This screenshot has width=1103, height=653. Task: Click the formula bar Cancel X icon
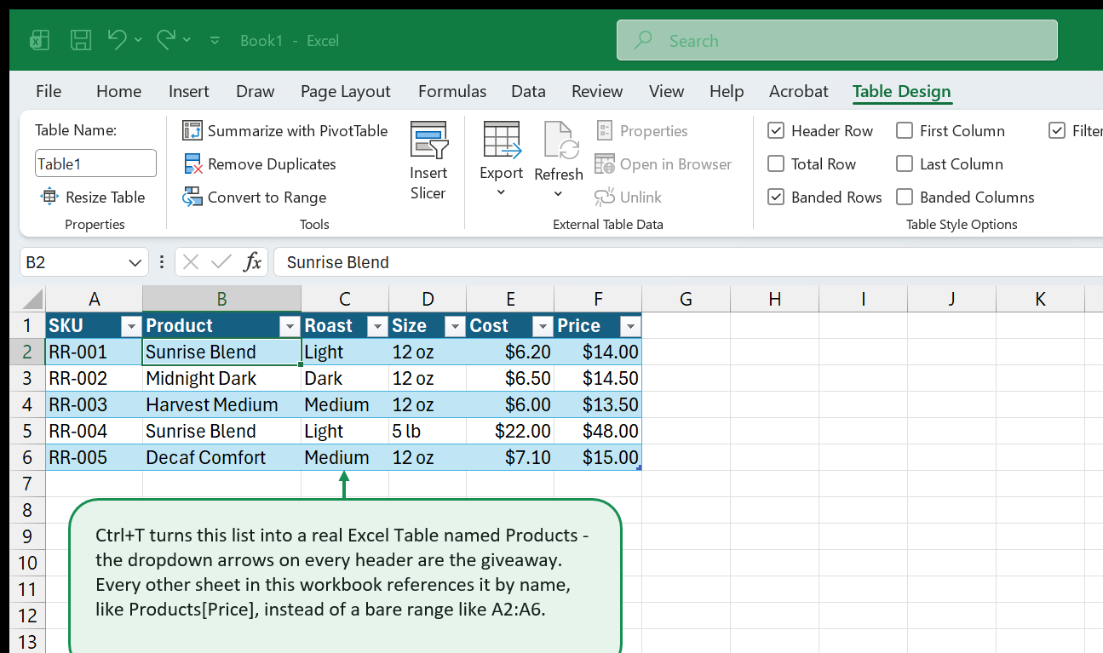tap(192, 262)
